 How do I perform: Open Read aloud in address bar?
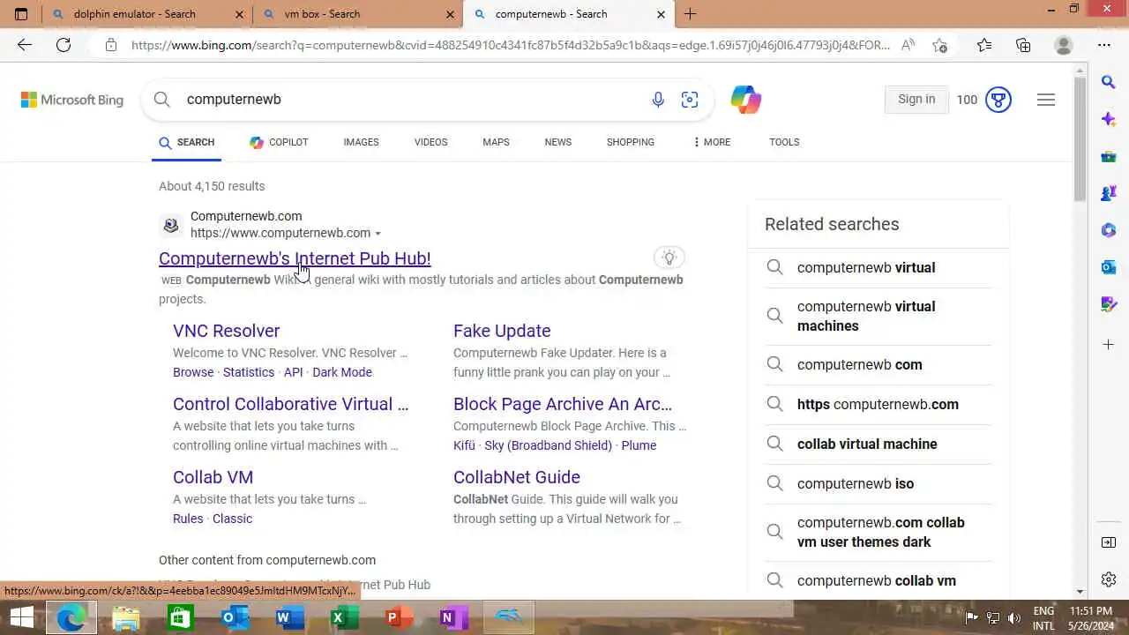click(908, 45)
